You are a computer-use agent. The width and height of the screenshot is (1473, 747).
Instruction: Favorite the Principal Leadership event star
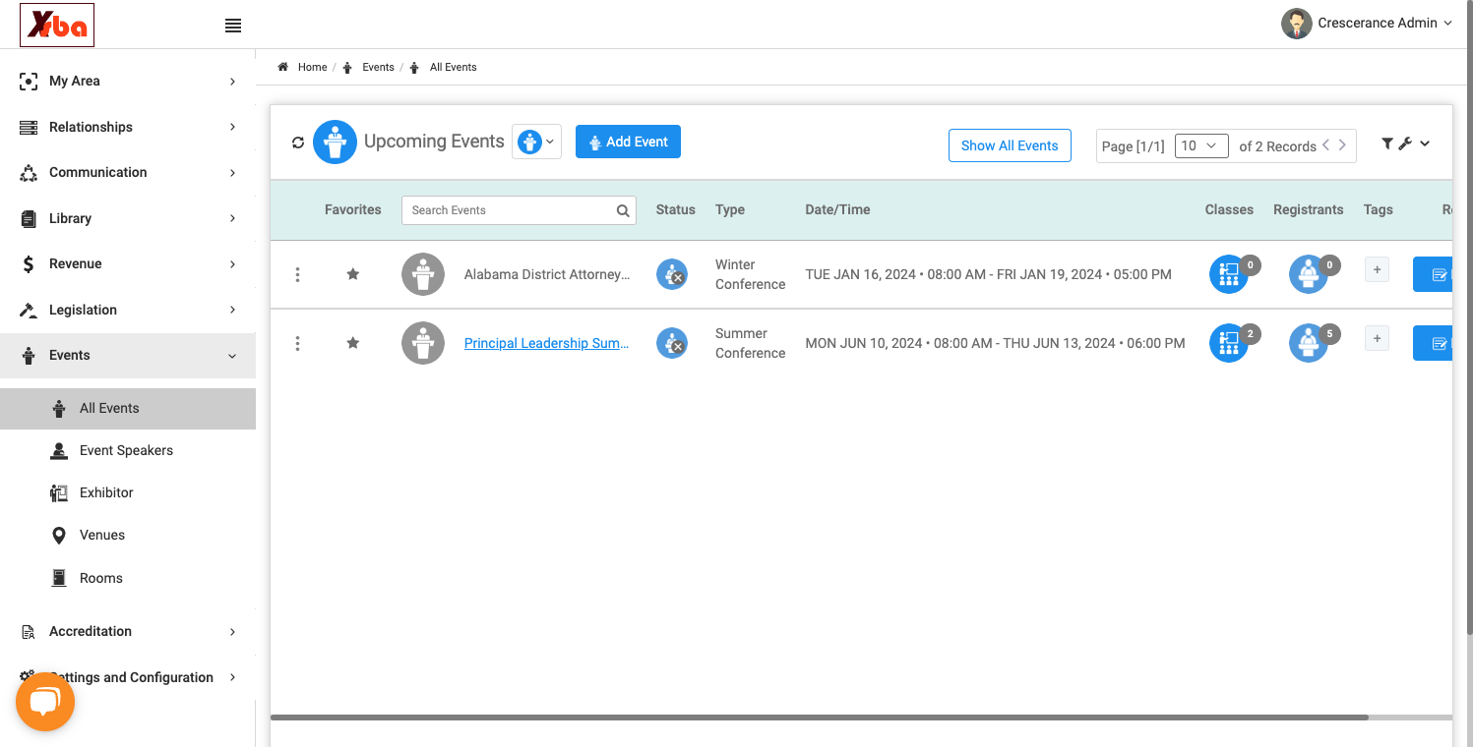click(x=353, y=343)
